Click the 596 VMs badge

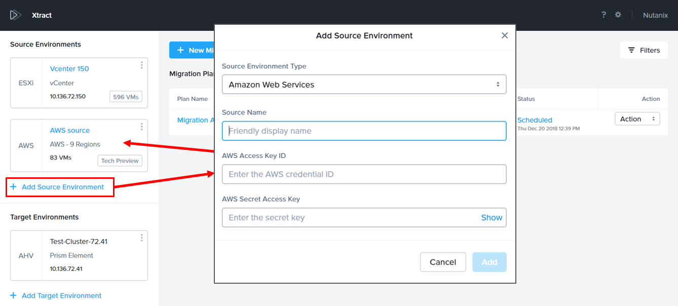[x=126, y=97]
